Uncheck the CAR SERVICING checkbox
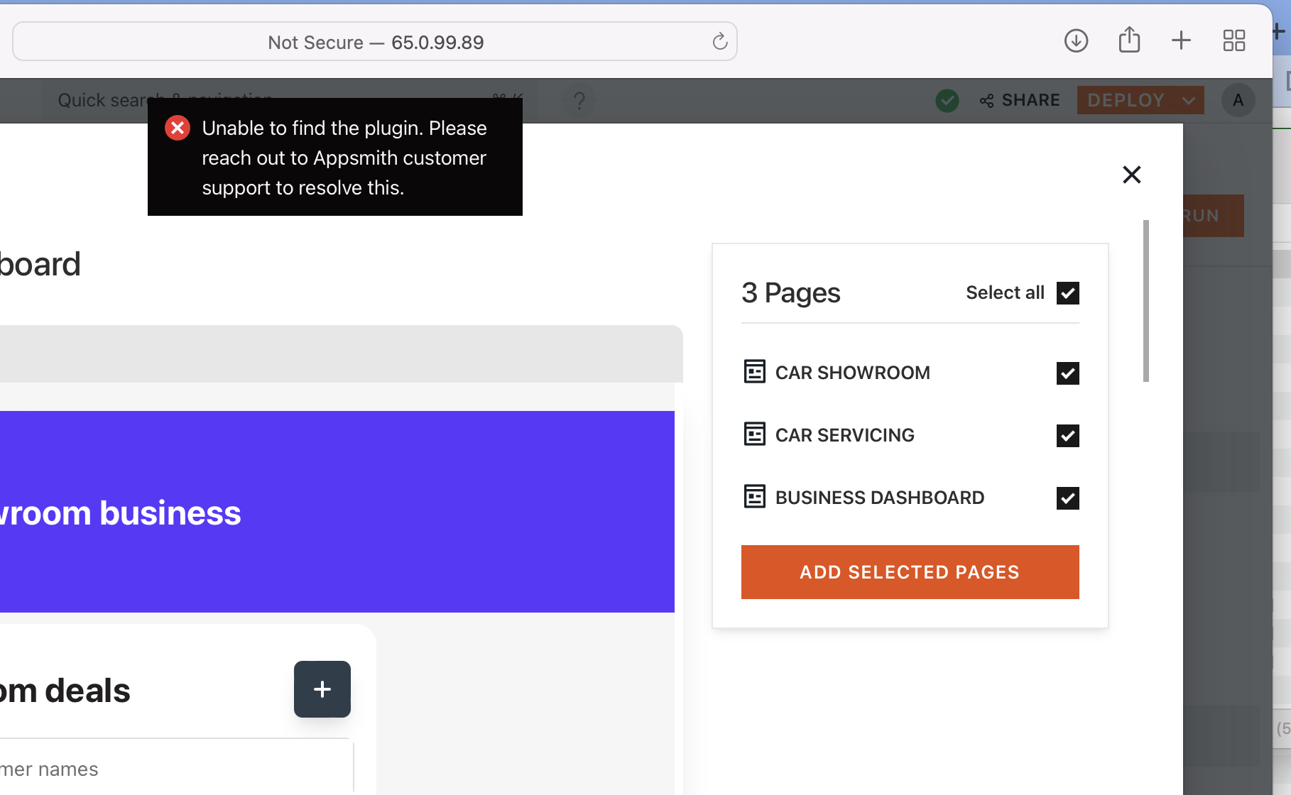The width and height of the screenshot is (1291, 795). (1068, 436)
